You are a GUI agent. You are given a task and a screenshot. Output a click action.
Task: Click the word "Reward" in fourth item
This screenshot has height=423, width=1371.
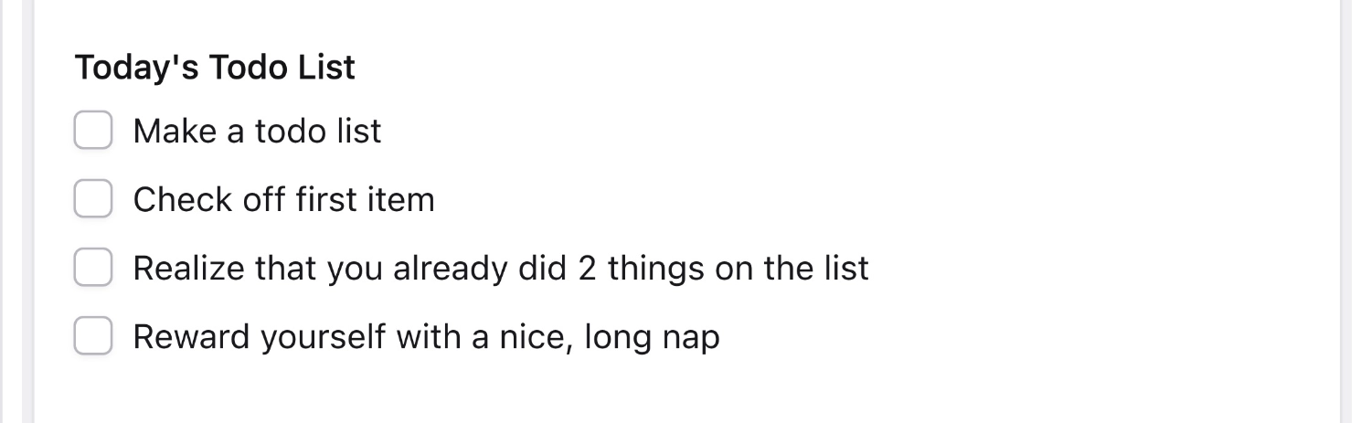tap(192, 337)
